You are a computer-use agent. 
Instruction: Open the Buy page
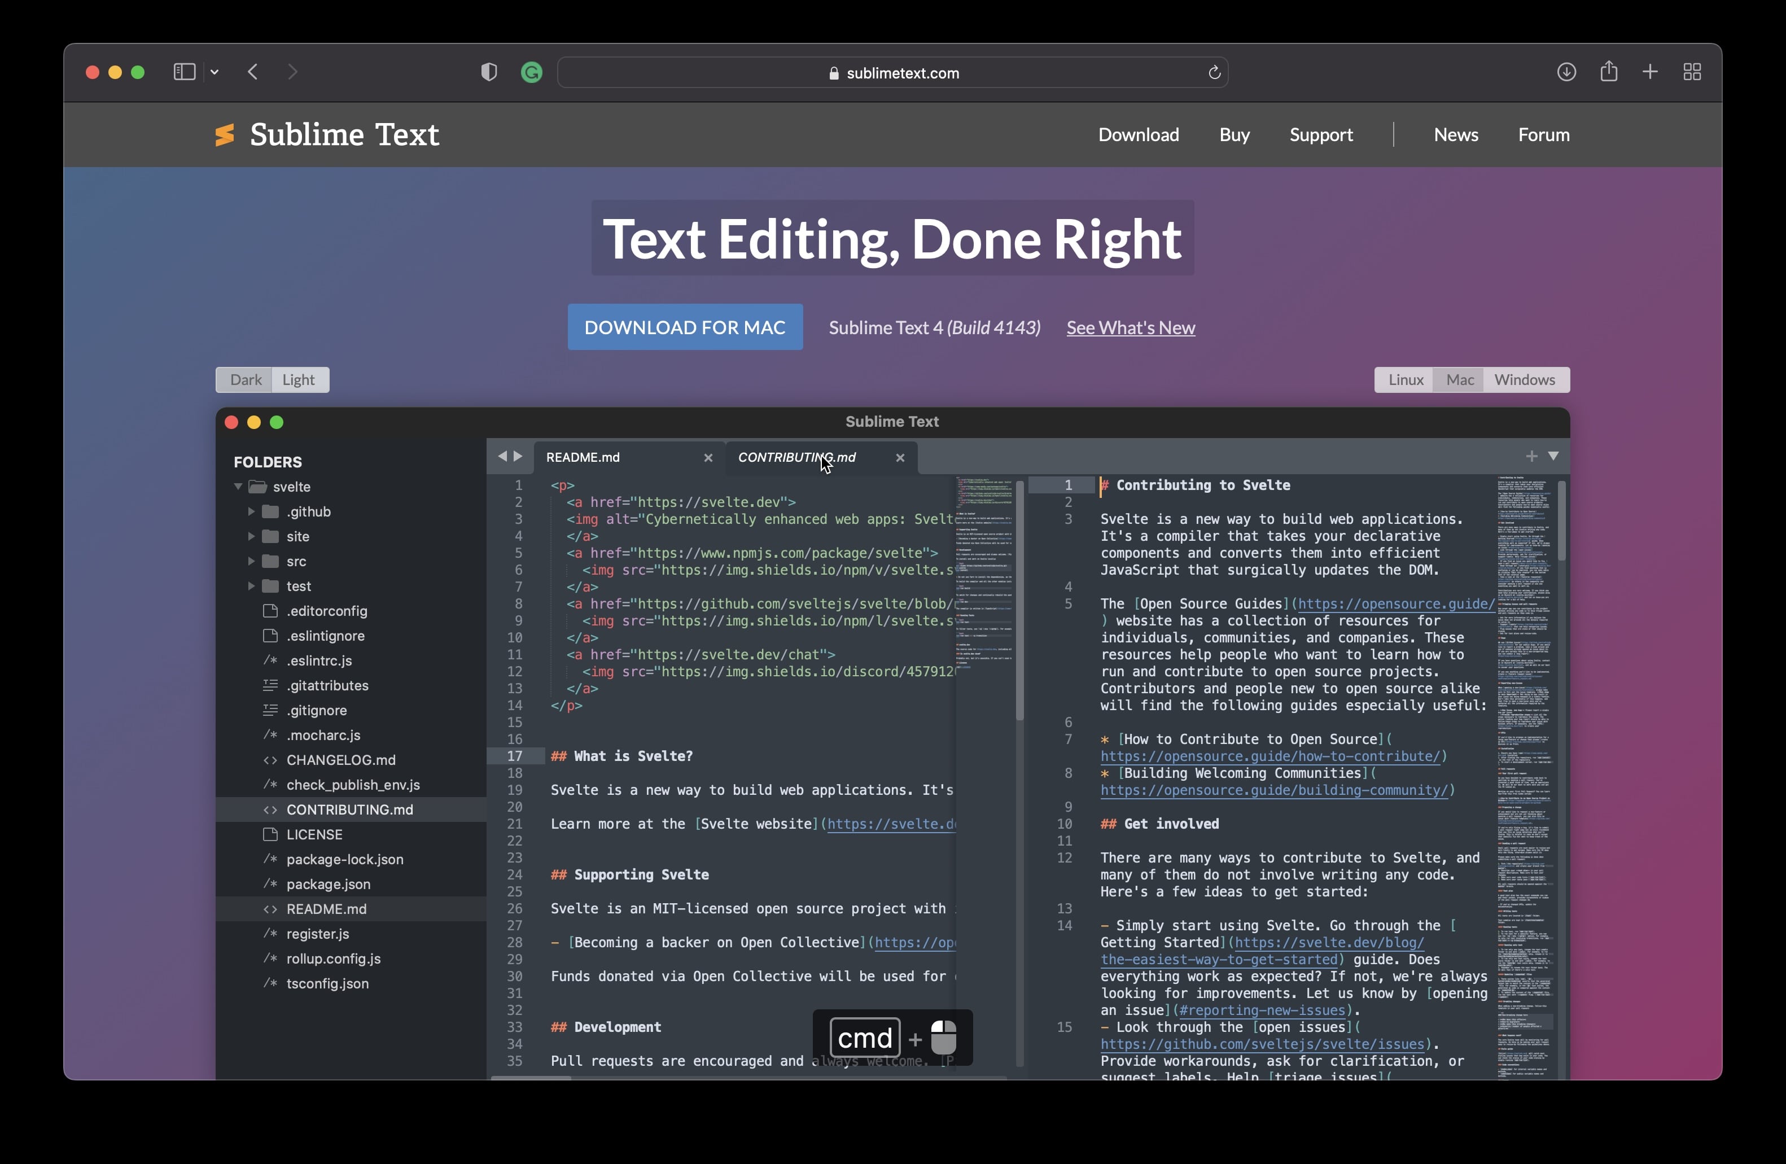[x=1235, y=135]
